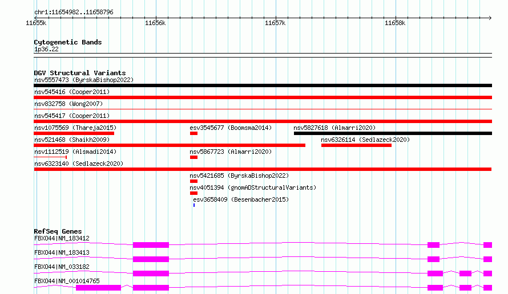Click the tiny blue mark under esv3658409

[194, 205]
